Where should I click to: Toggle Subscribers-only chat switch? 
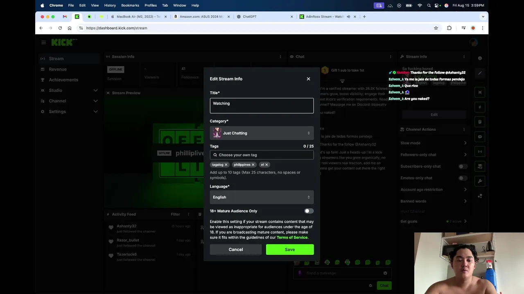coord(463,167)
